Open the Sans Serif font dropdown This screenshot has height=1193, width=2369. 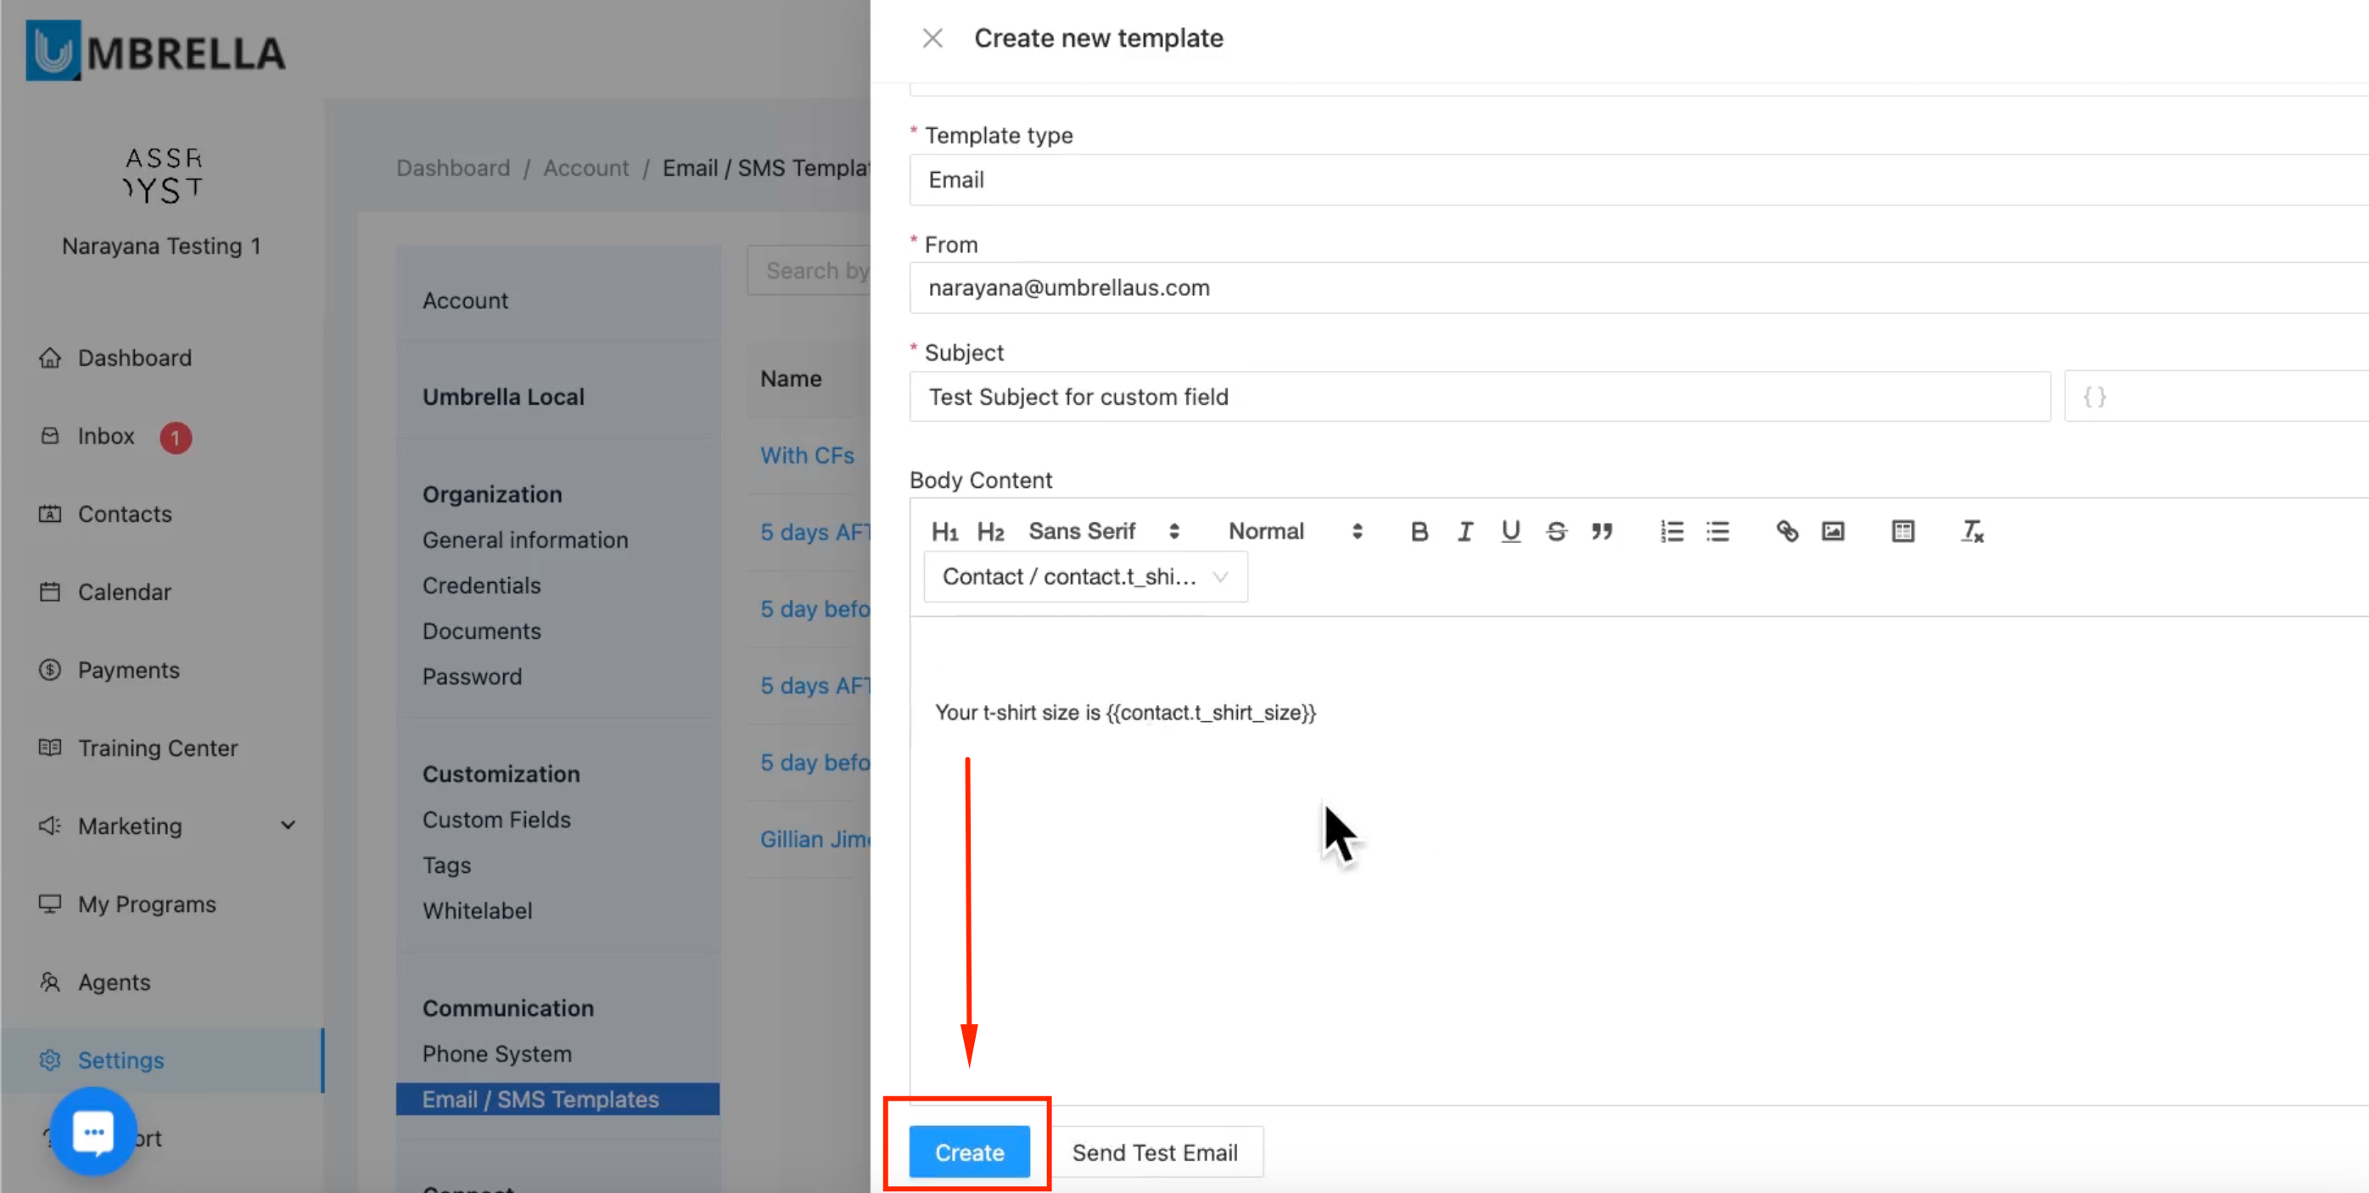click(x=1103, y=532)
